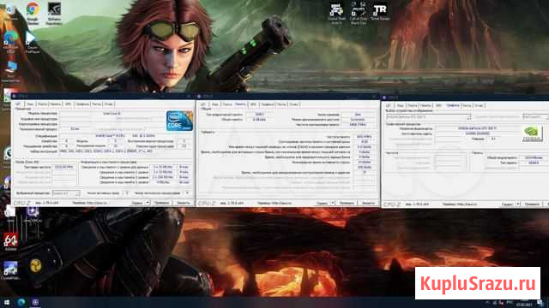Select ЦП tab in right CPU-Z window
Screen dimensions: 549x308
389,105
